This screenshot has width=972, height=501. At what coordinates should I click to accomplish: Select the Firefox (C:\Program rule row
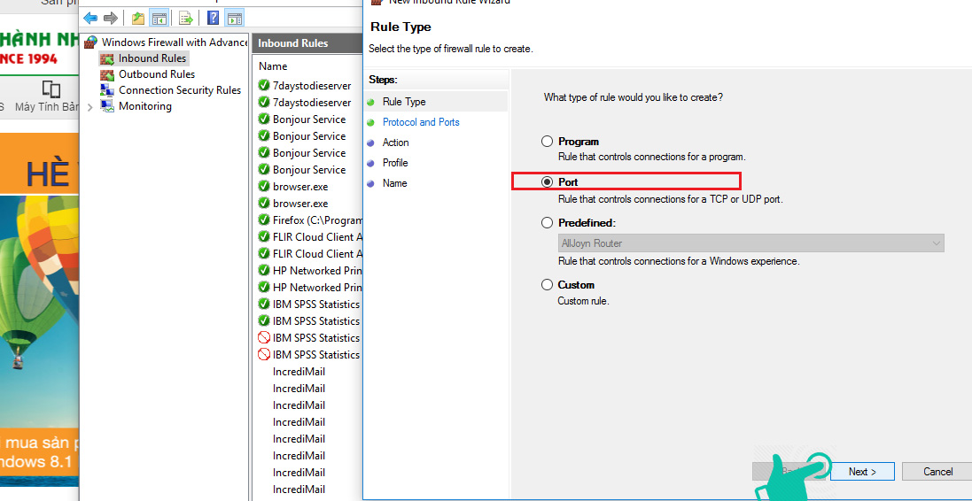click(309, 220)
